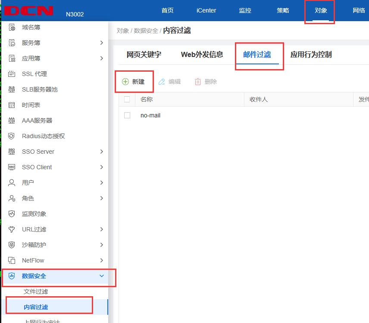Click the Radius动态授权 shield icon

coord(12,136)
